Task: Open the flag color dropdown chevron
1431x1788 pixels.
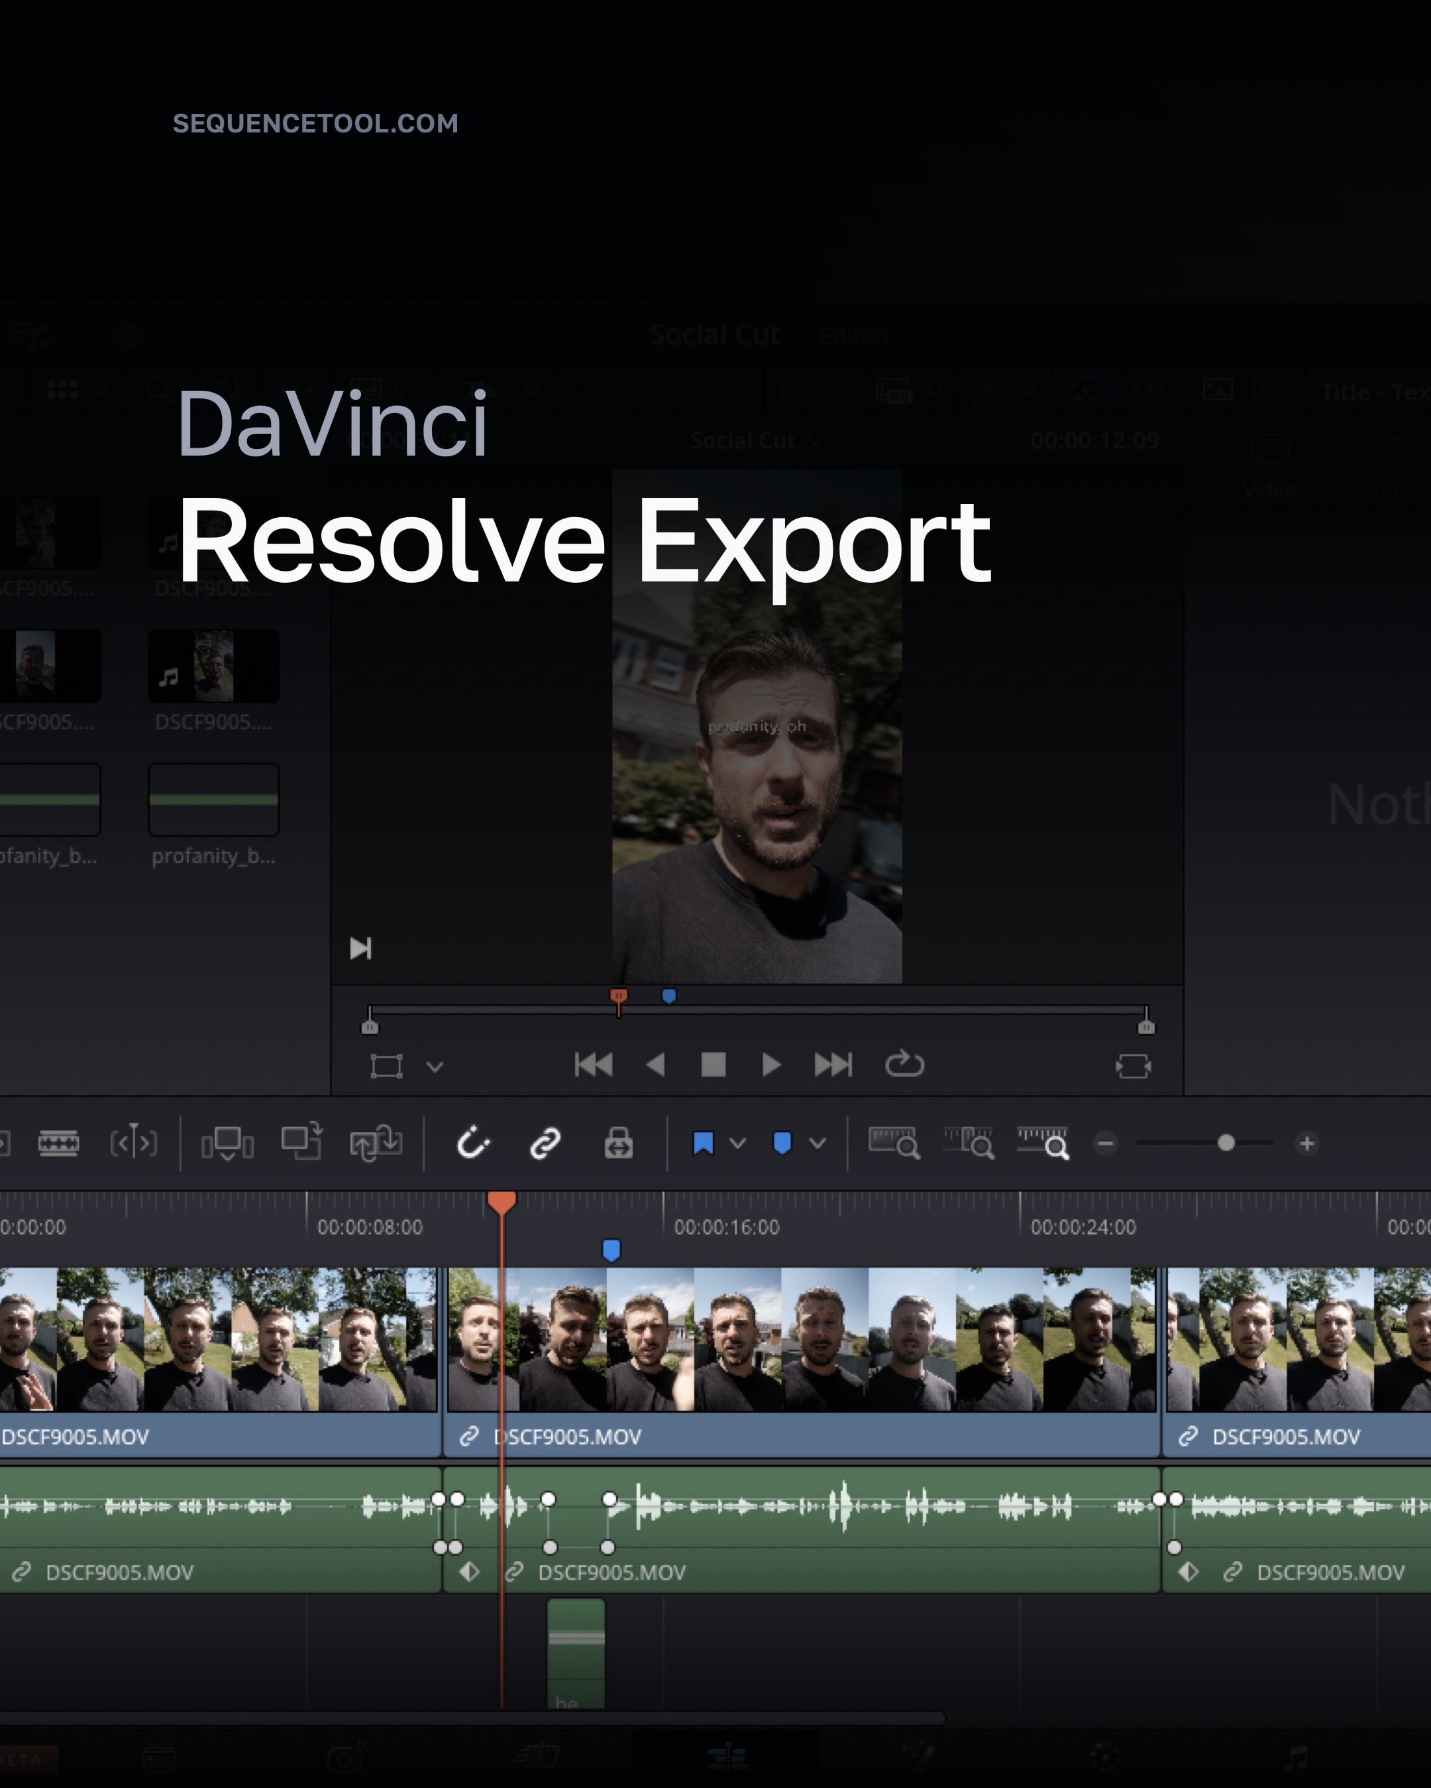Action: coord(737,1144)
